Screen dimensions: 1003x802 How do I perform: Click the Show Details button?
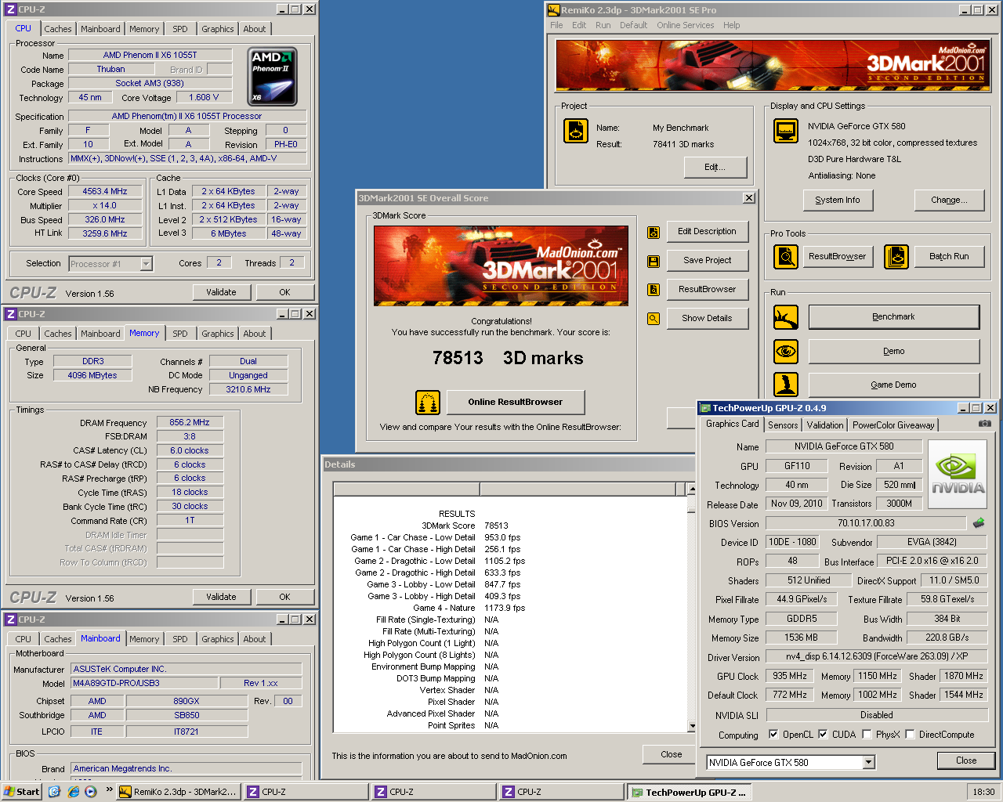point(707,319)
